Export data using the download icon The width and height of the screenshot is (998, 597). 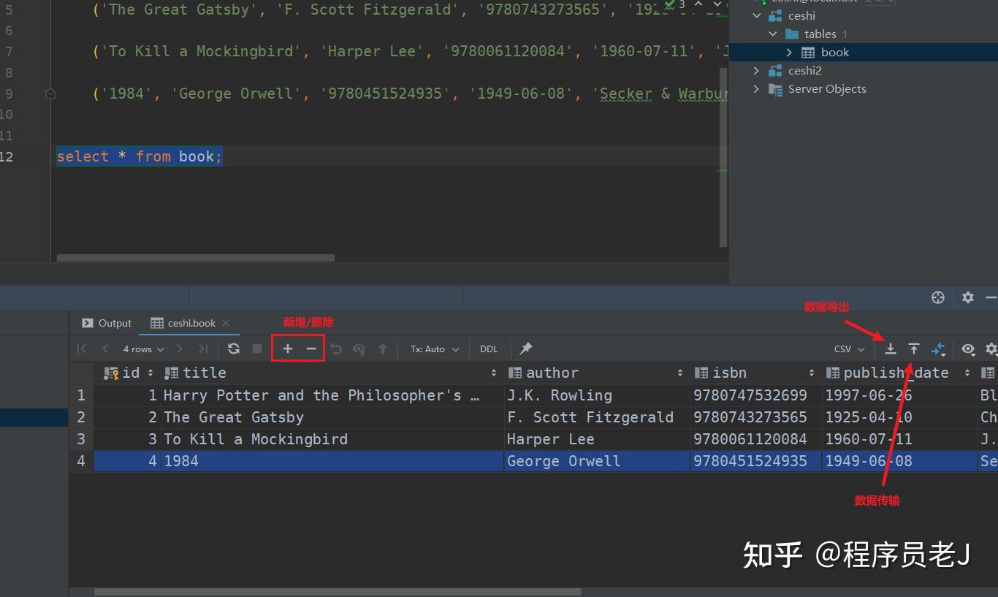(891, 349)
